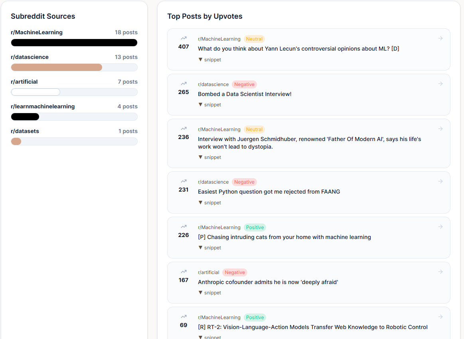Click the upvote trend icon beside 167
The image size is (464, 339).
(x=183, y=271)
